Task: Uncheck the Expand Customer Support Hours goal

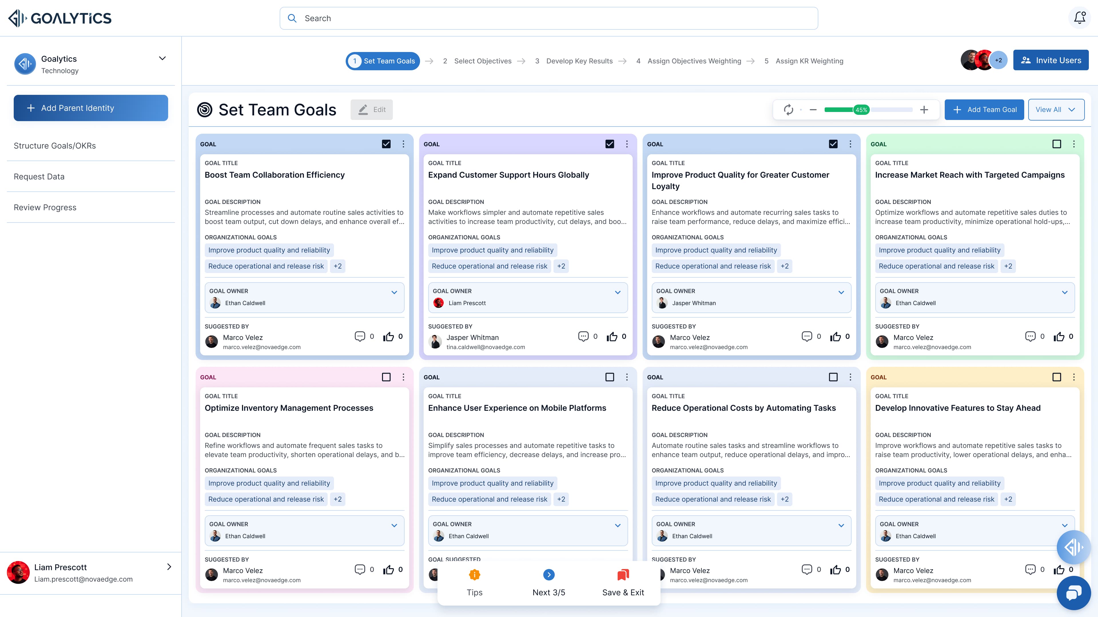Action: tap(610, 144)
